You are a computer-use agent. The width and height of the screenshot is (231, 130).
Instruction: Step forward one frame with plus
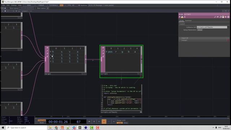point(114,122)
